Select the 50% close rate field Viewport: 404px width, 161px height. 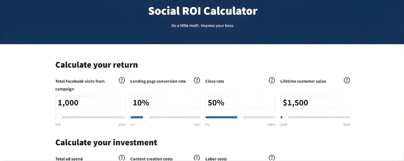(x=240, y=102)
